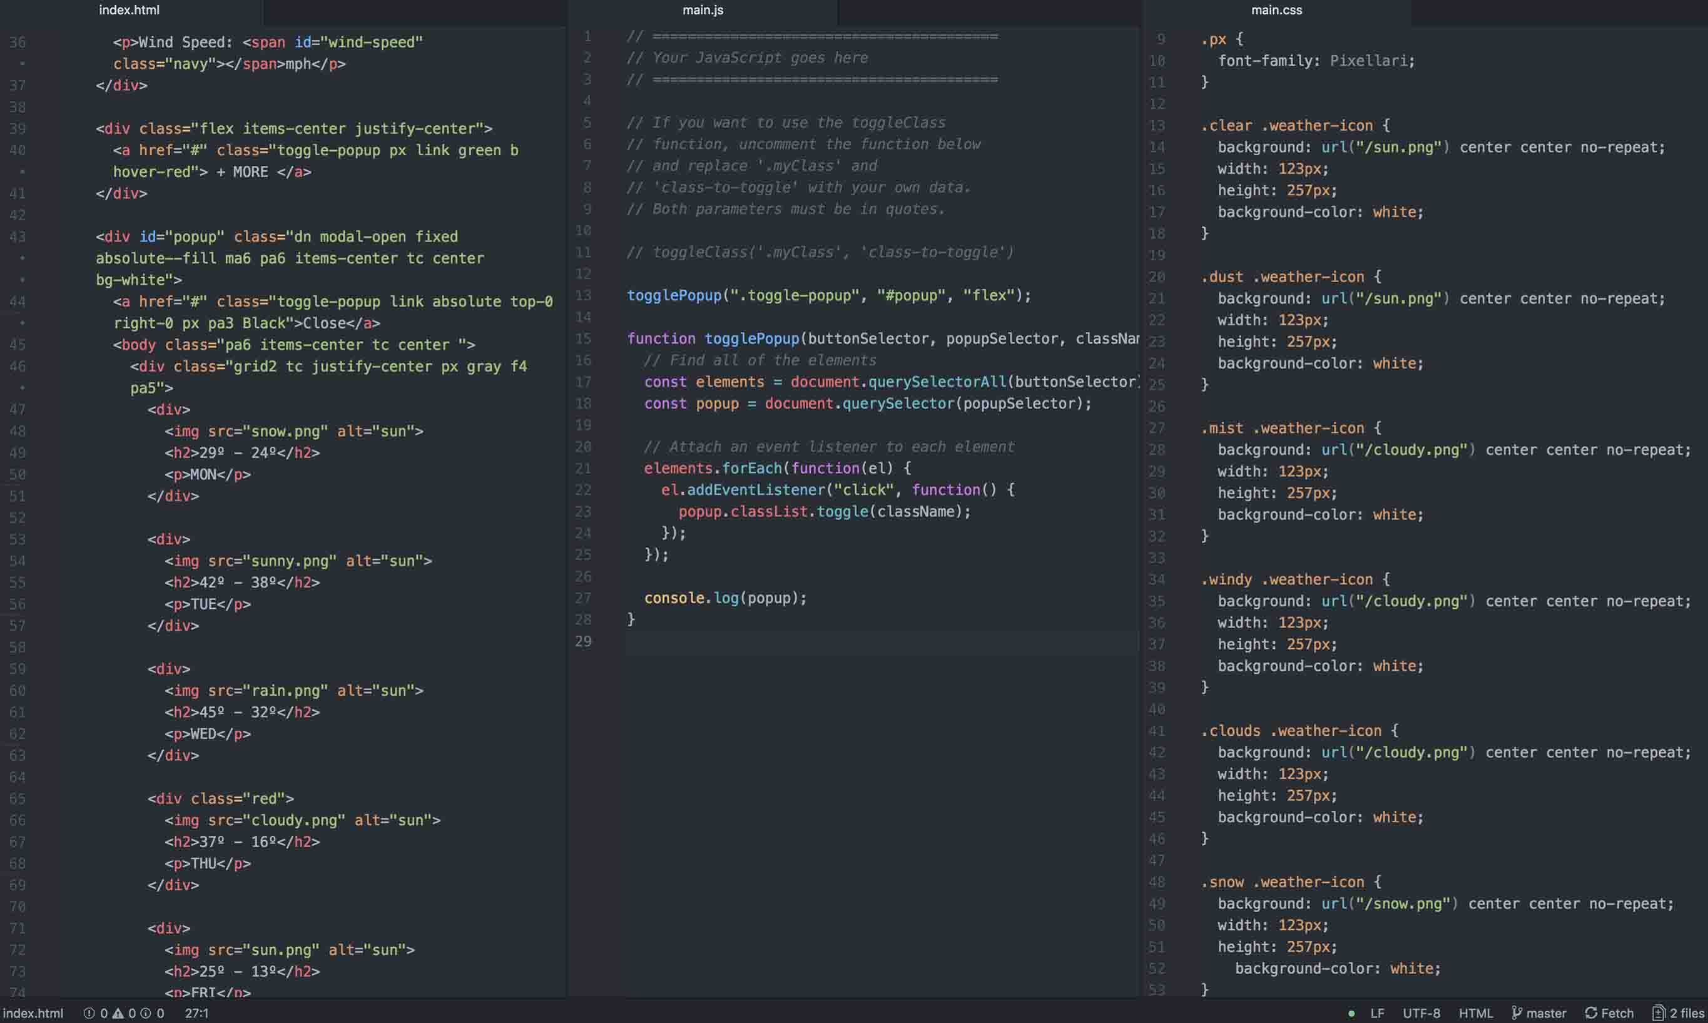Click the warning triangle icon in status bar
1708x1023 pixels.
point(118,1014)
